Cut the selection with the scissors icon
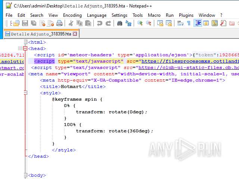239x179 pixels. (x=71, y=23)
